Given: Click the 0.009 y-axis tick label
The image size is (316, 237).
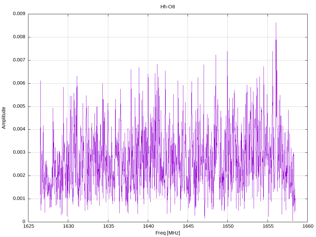Looking at the screenshot, I should point(19,14).
